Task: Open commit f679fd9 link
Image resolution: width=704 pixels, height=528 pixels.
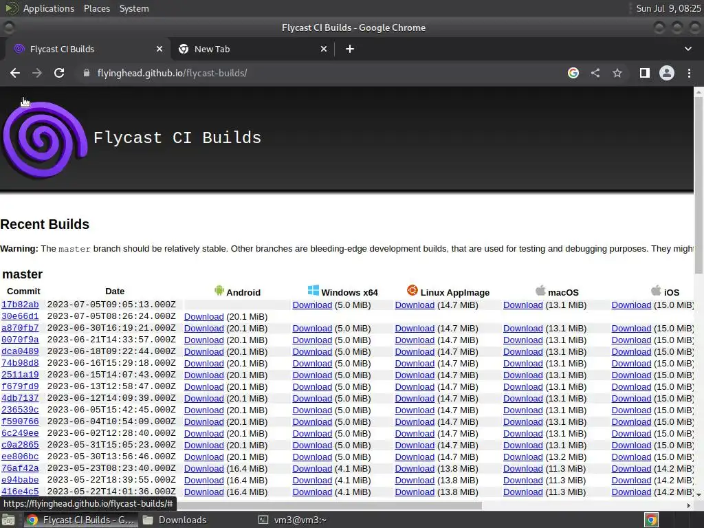Action: 20,386
